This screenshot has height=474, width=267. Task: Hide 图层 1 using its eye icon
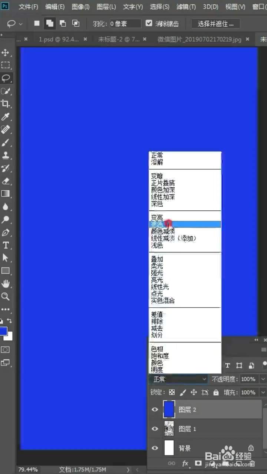(x=155, y=429)
